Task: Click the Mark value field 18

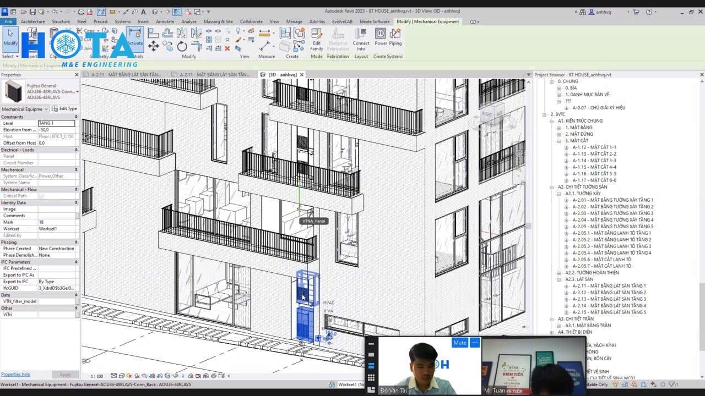Action: point(56,222)
